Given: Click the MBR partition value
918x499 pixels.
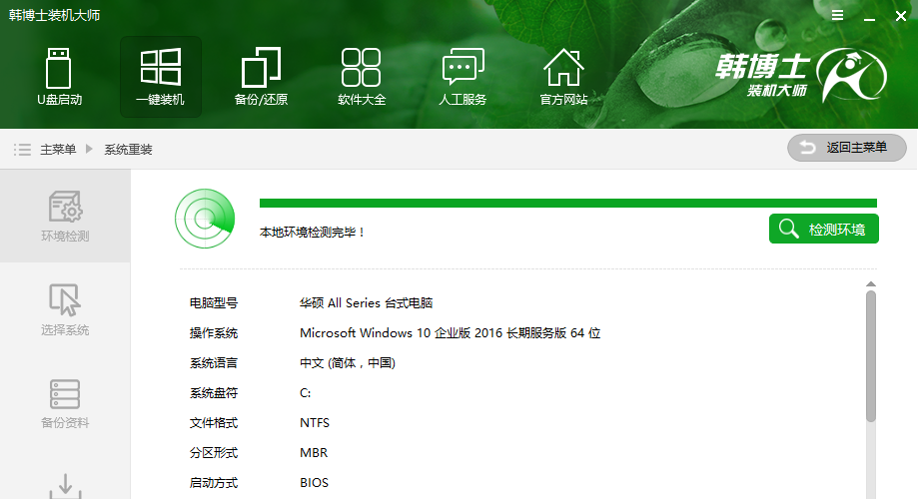Looking at the screenshot, I should 314,453.
